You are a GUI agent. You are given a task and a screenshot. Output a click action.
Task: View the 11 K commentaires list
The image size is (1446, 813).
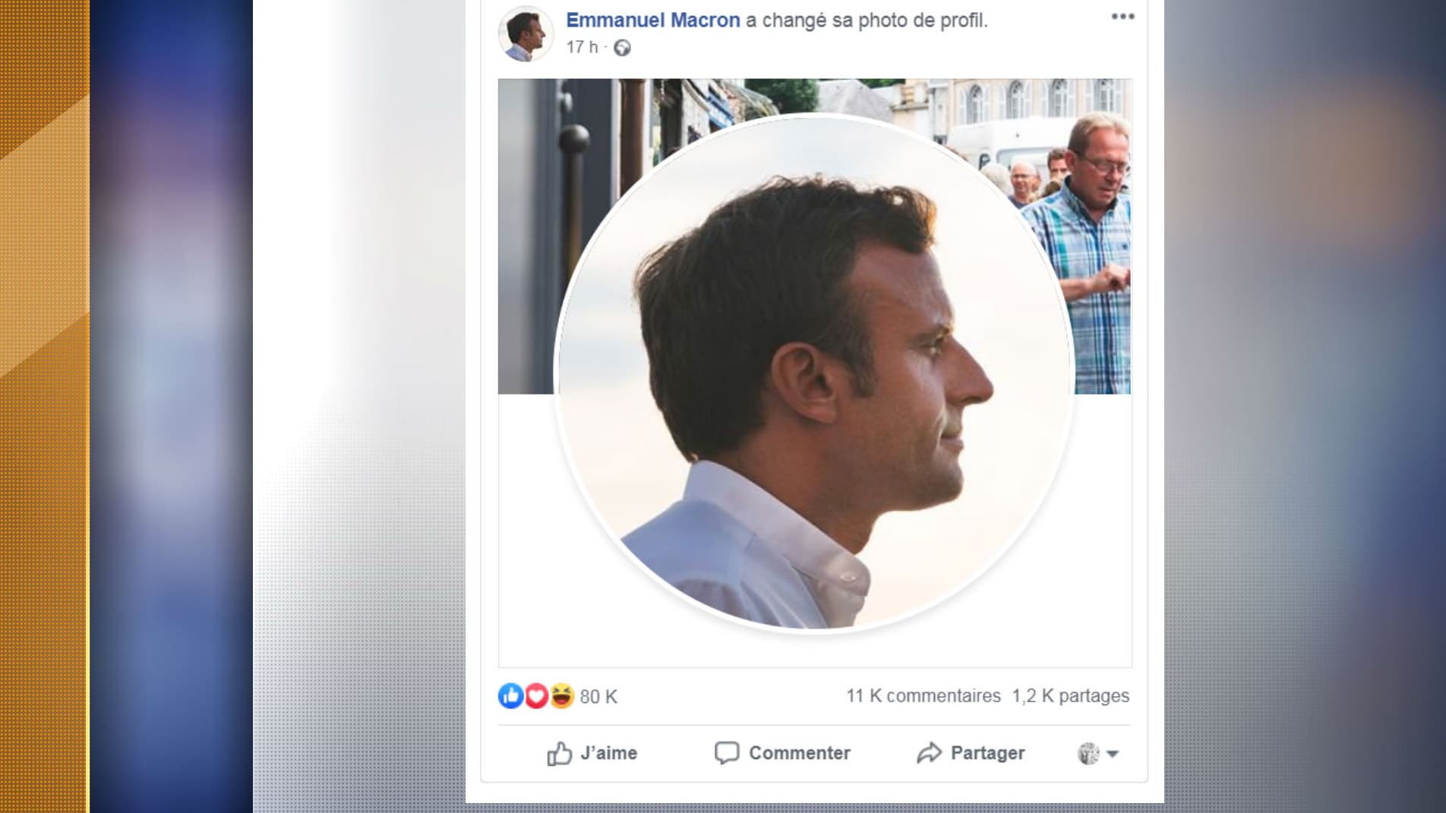click(x=924, y=695)
